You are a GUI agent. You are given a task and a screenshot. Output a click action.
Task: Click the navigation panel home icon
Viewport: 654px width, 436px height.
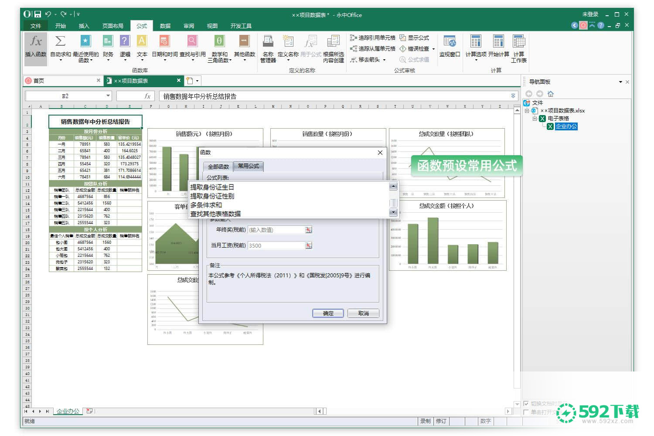tap(551, 94)
